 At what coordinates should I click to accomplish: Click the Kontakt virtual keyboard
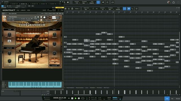click(35, 85)
